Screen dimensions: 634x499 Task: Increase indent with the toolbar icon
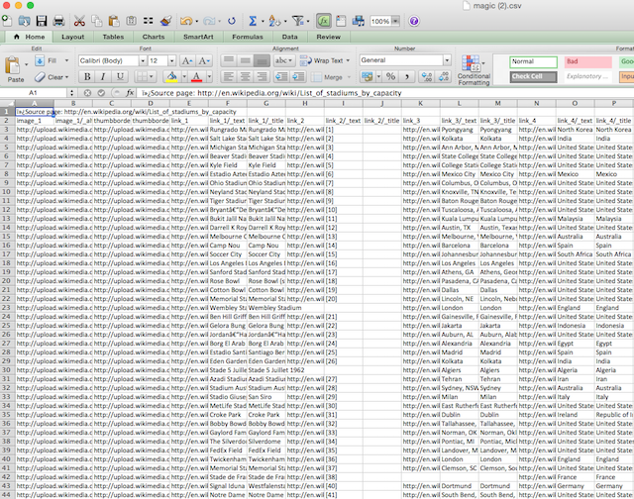pos(298,76)
